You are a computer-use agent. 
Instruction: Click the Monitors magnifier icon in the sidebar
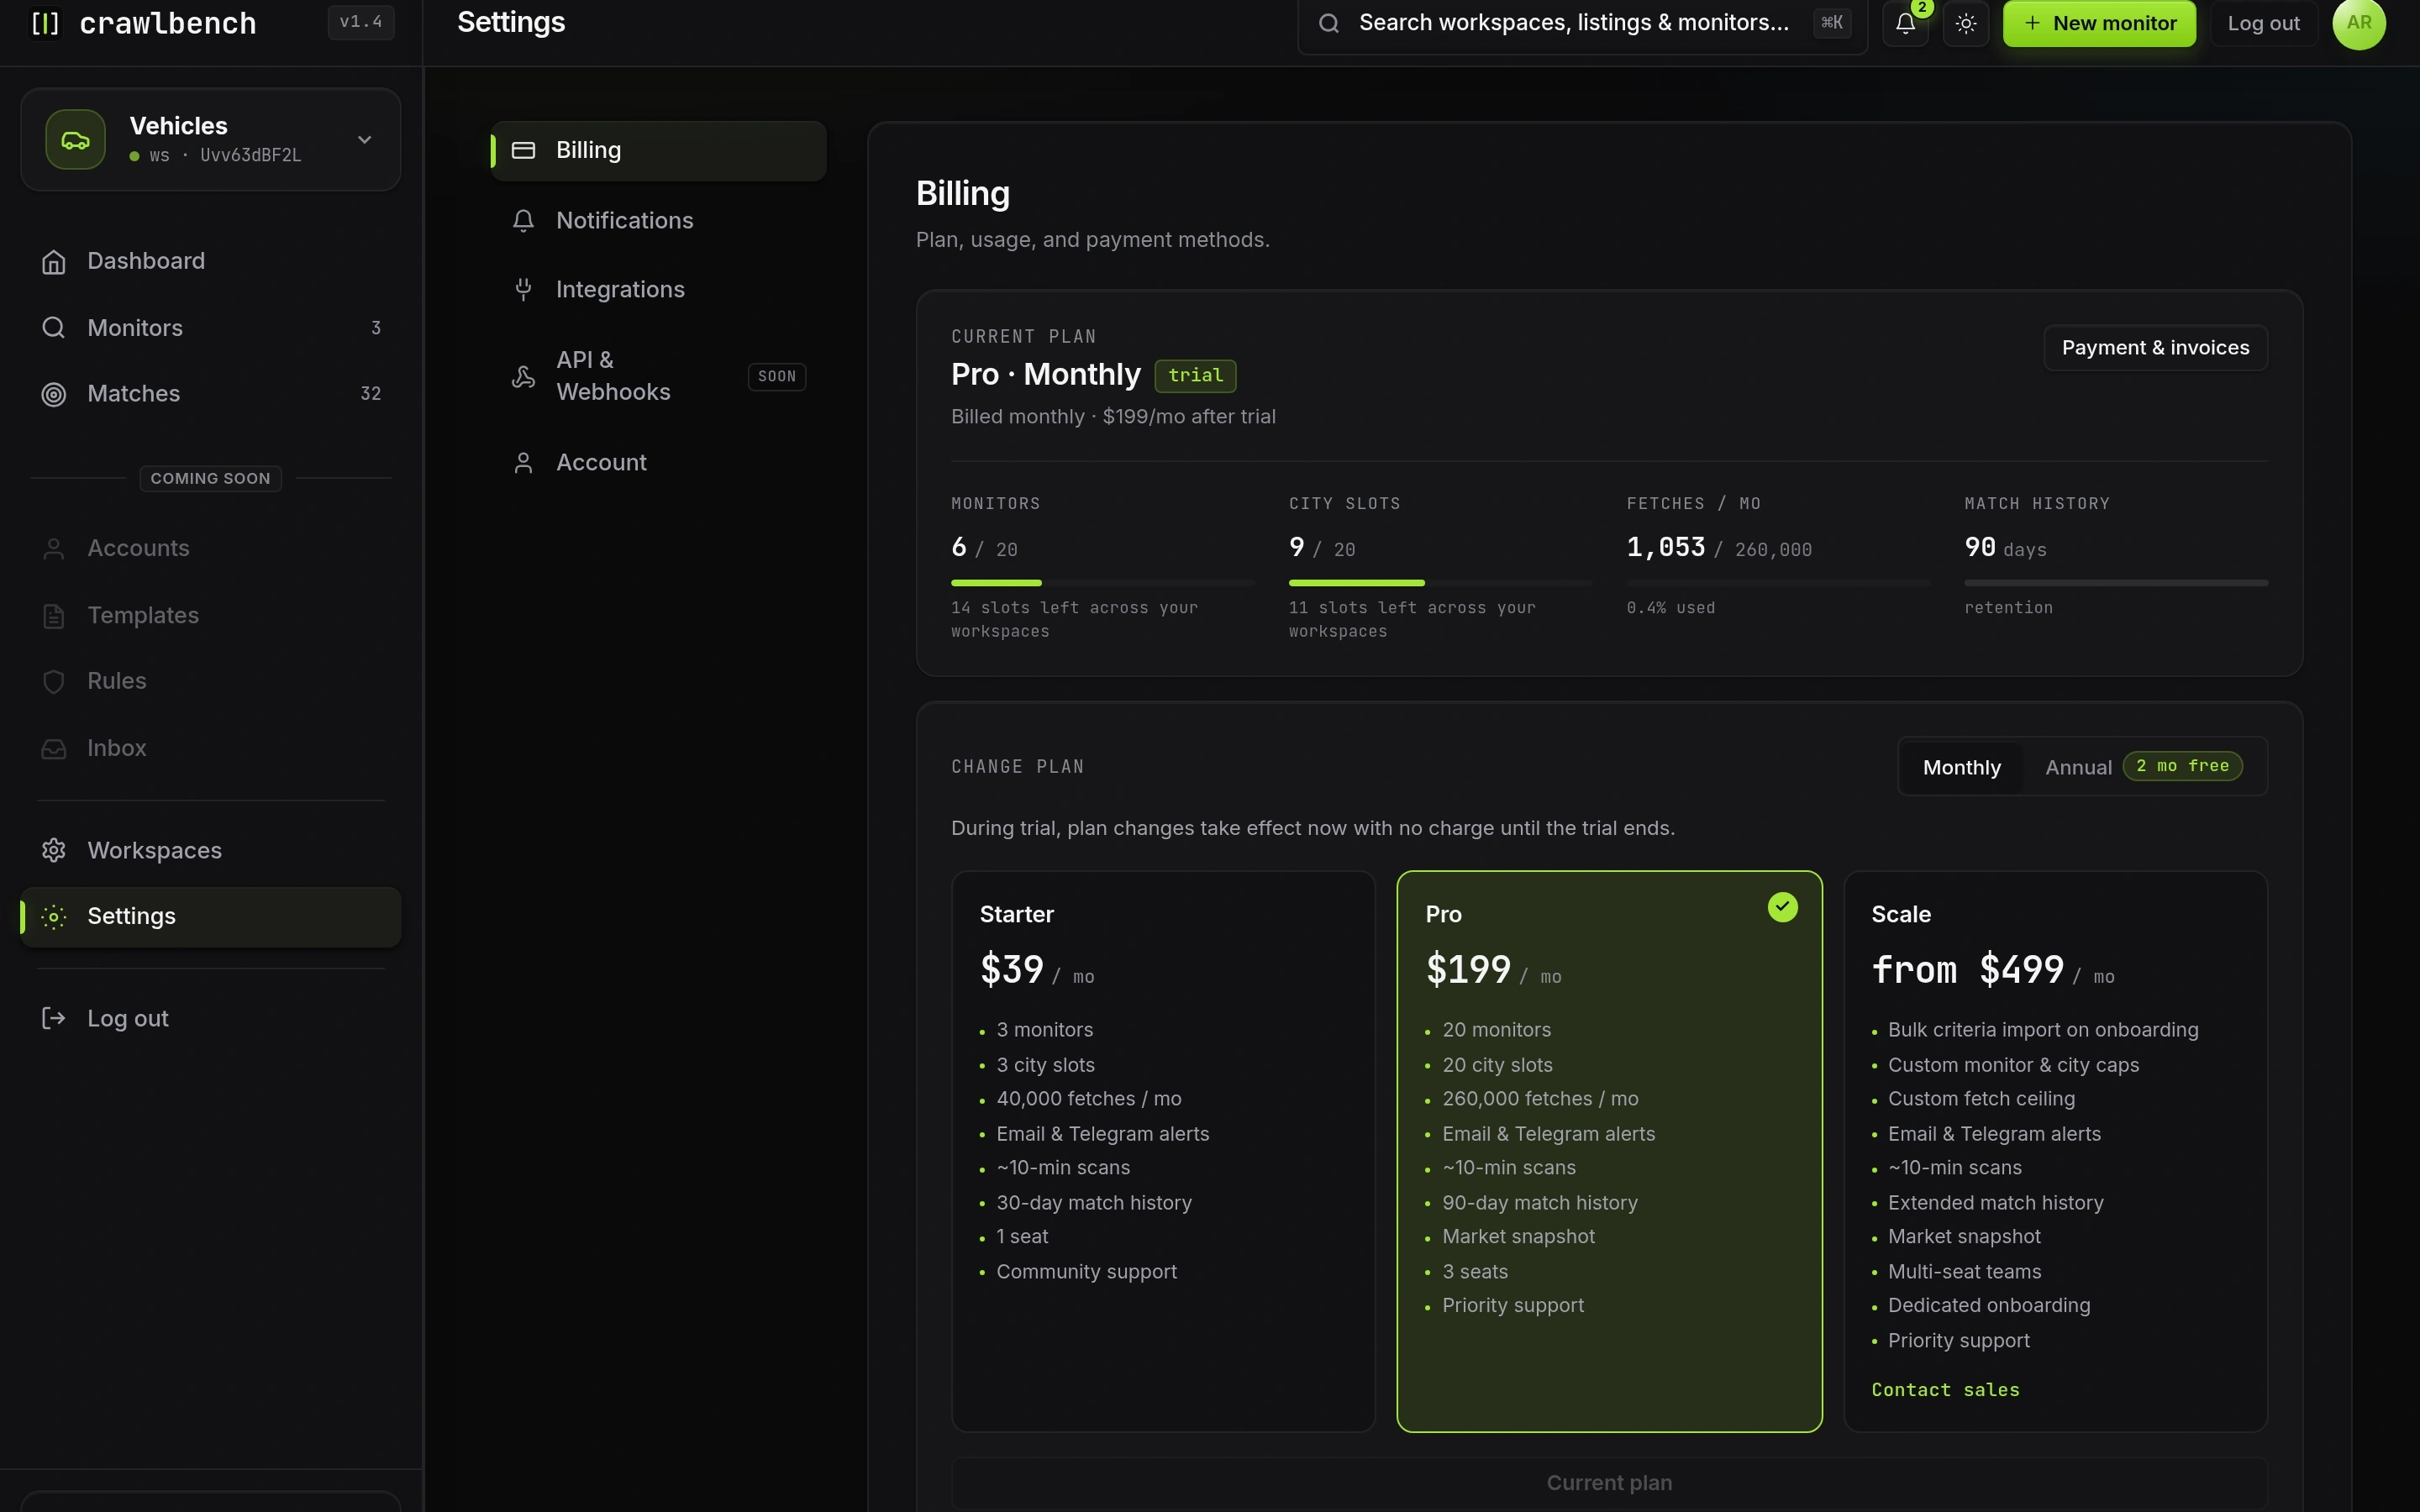[54, 328]
